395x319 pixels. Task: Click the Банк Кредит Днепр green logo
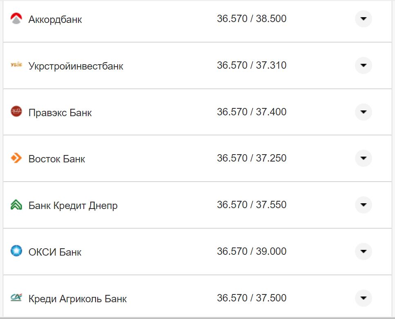tap(16, 205)
